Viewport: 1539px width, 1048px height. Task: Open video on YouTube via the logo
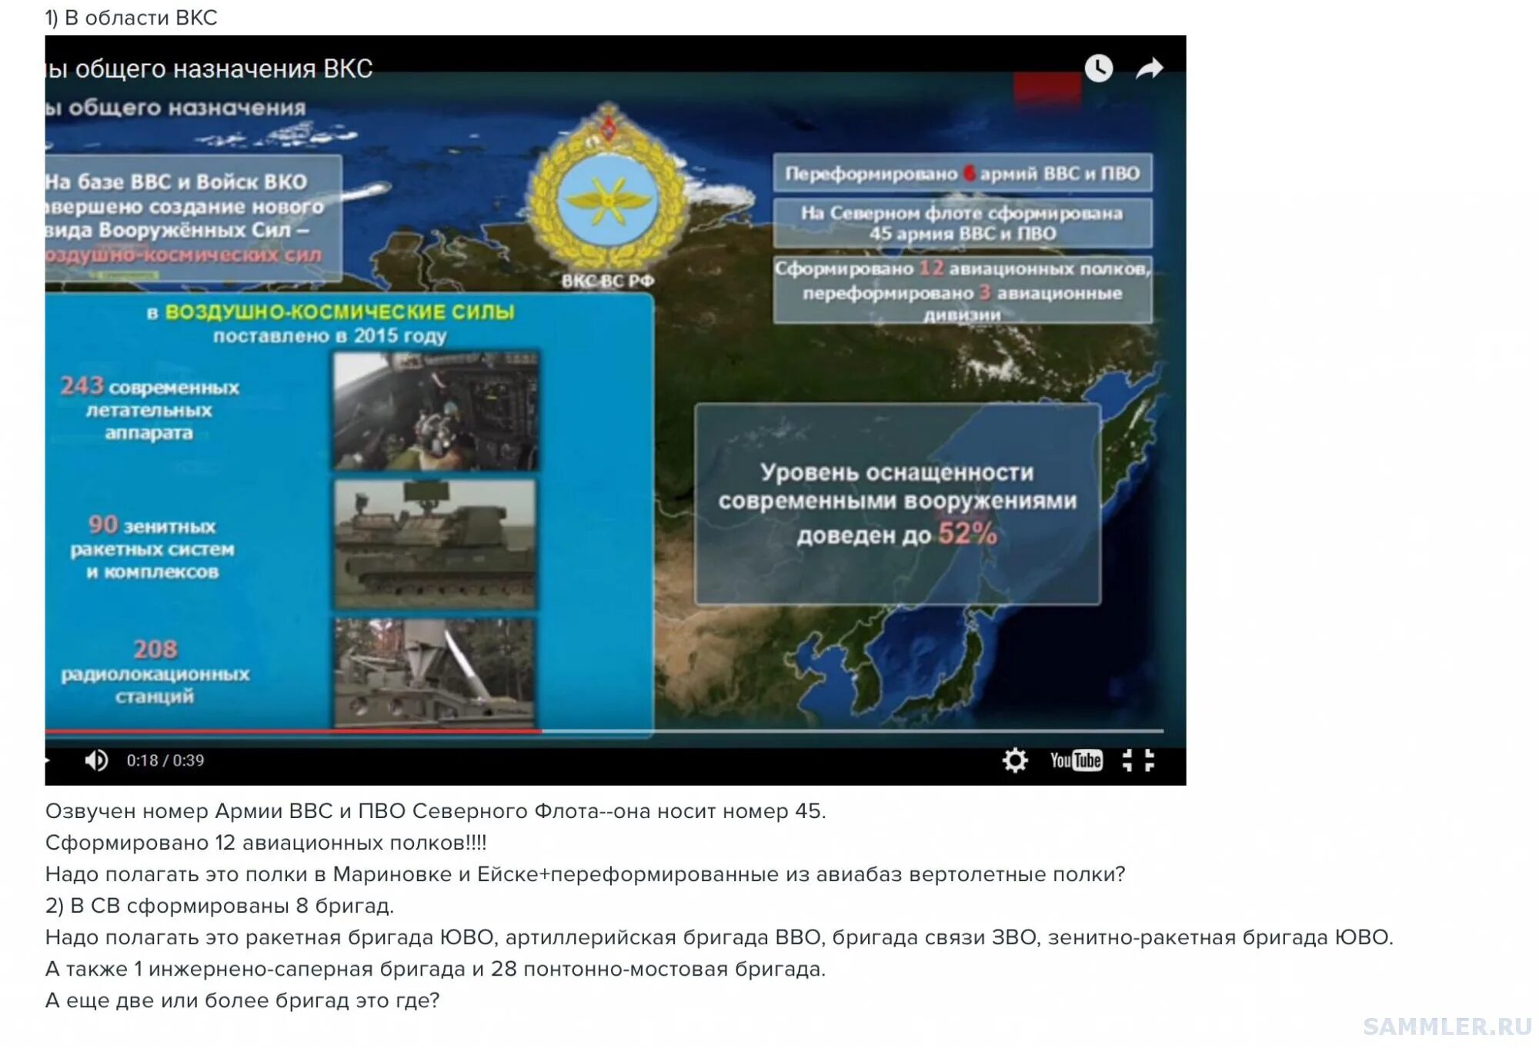pyautogui.click(x=1076, y=760)
